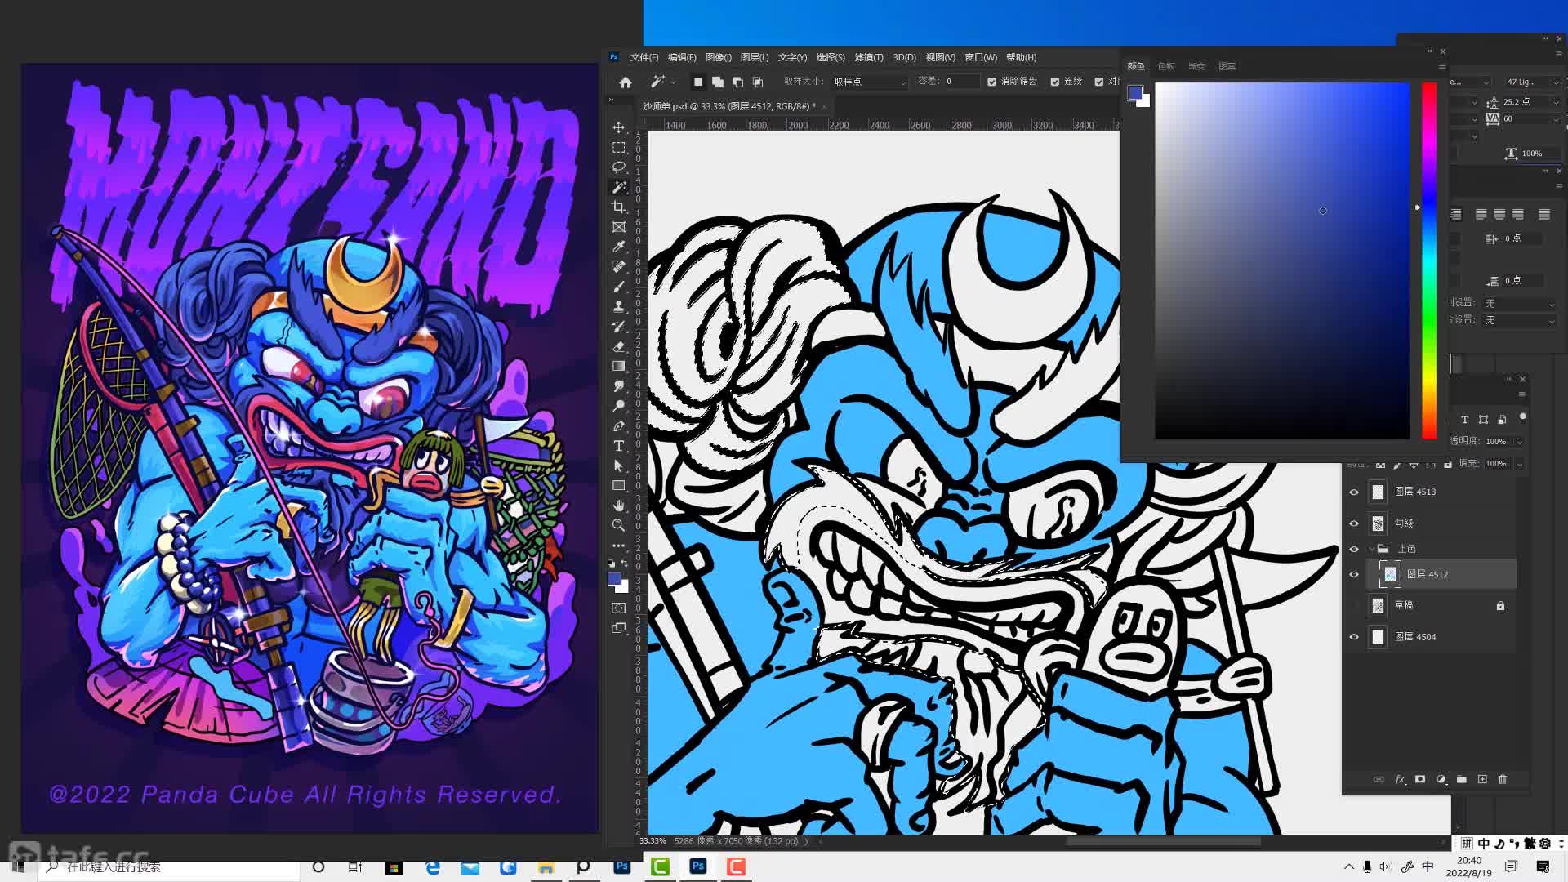Select the Smudge tool
Viewport: 1568px width, 882px height.
click(619, 385)
